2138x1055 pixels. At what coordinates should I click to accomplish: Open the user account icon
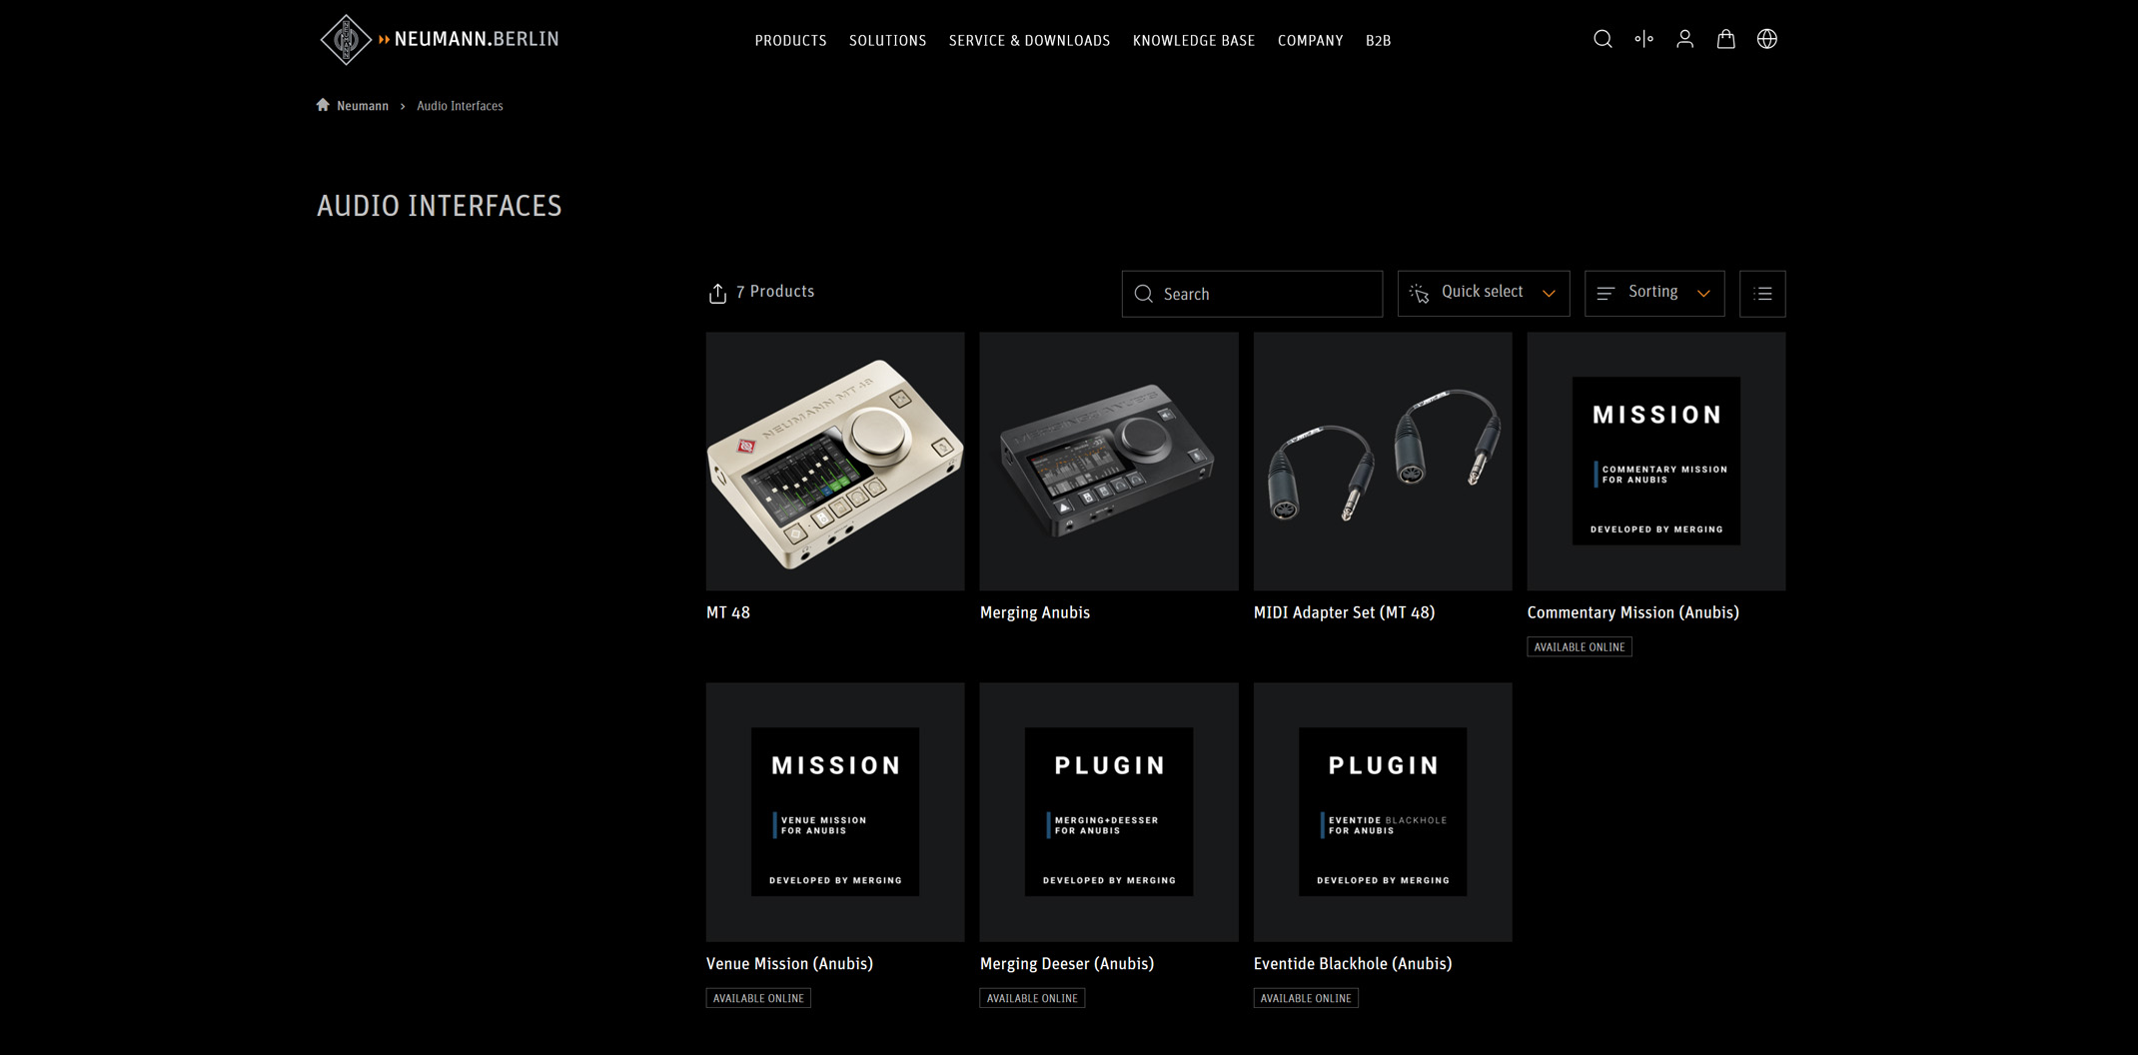[x=1684, y=39]
